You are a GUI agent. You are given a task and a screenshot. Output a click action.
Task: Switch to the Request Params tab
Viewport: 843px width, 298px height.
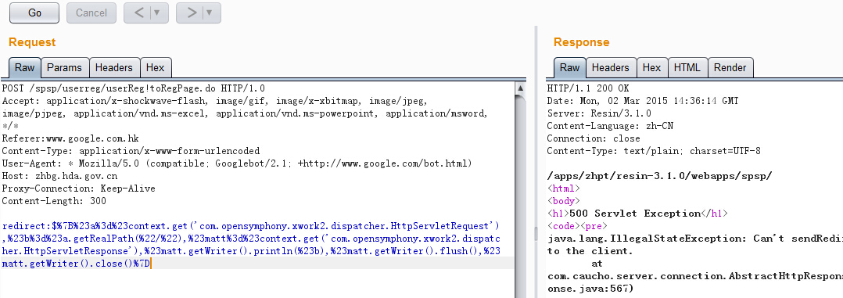pyautogui.click(x=64, y=68)
